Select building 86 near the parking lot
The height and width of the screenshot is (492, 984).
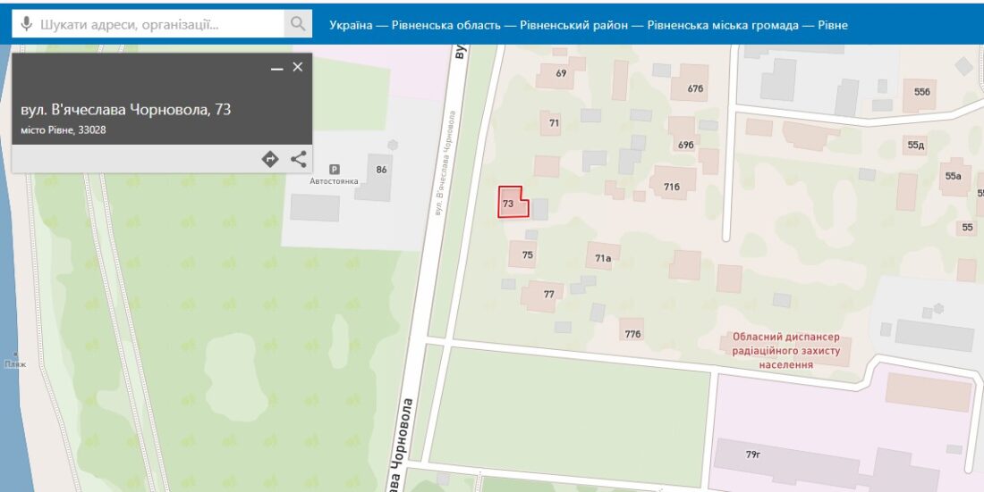(380, 171)
